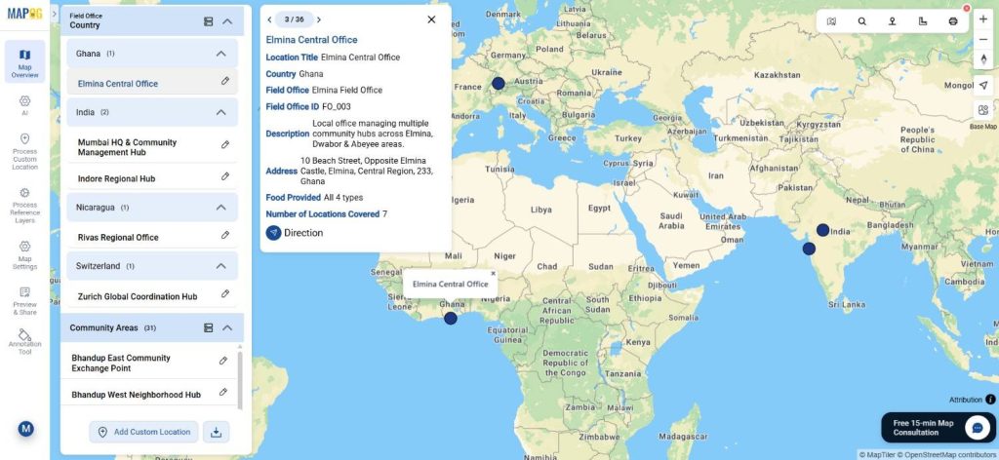Open Free 15-min Map Consultation
This screenshot has width=999, height=460.
tap(937, 428)
